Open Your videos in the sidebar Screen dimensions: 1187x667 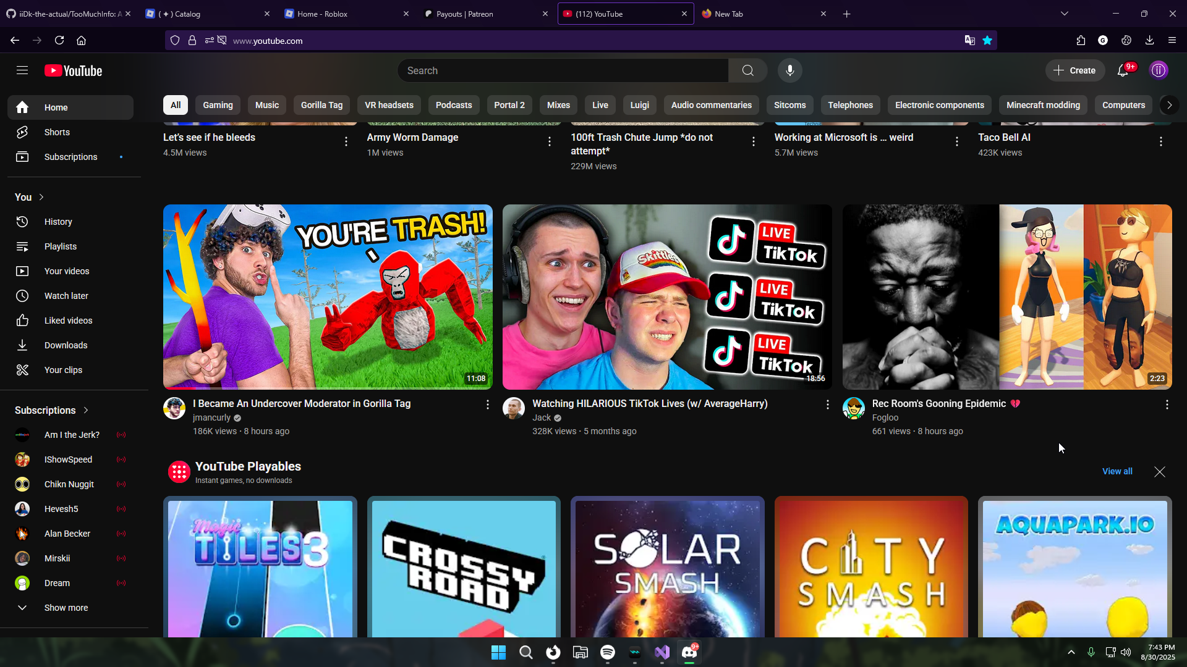click(70, 271)
